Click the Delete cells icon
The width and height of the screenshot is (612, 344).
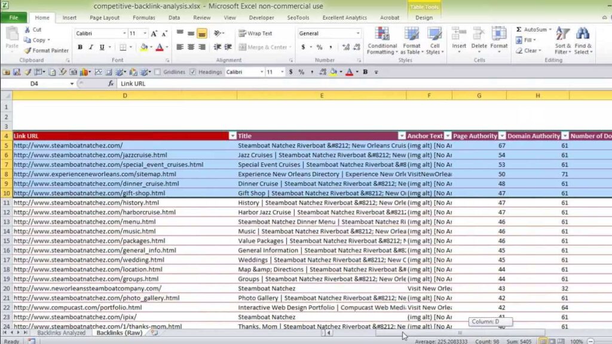point(479,34)
